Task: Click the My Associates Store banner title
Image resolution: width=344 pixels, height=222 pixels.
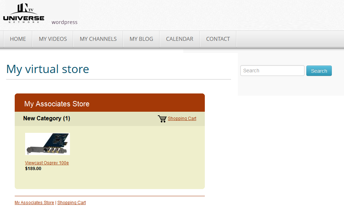Action: coord(57,104)
